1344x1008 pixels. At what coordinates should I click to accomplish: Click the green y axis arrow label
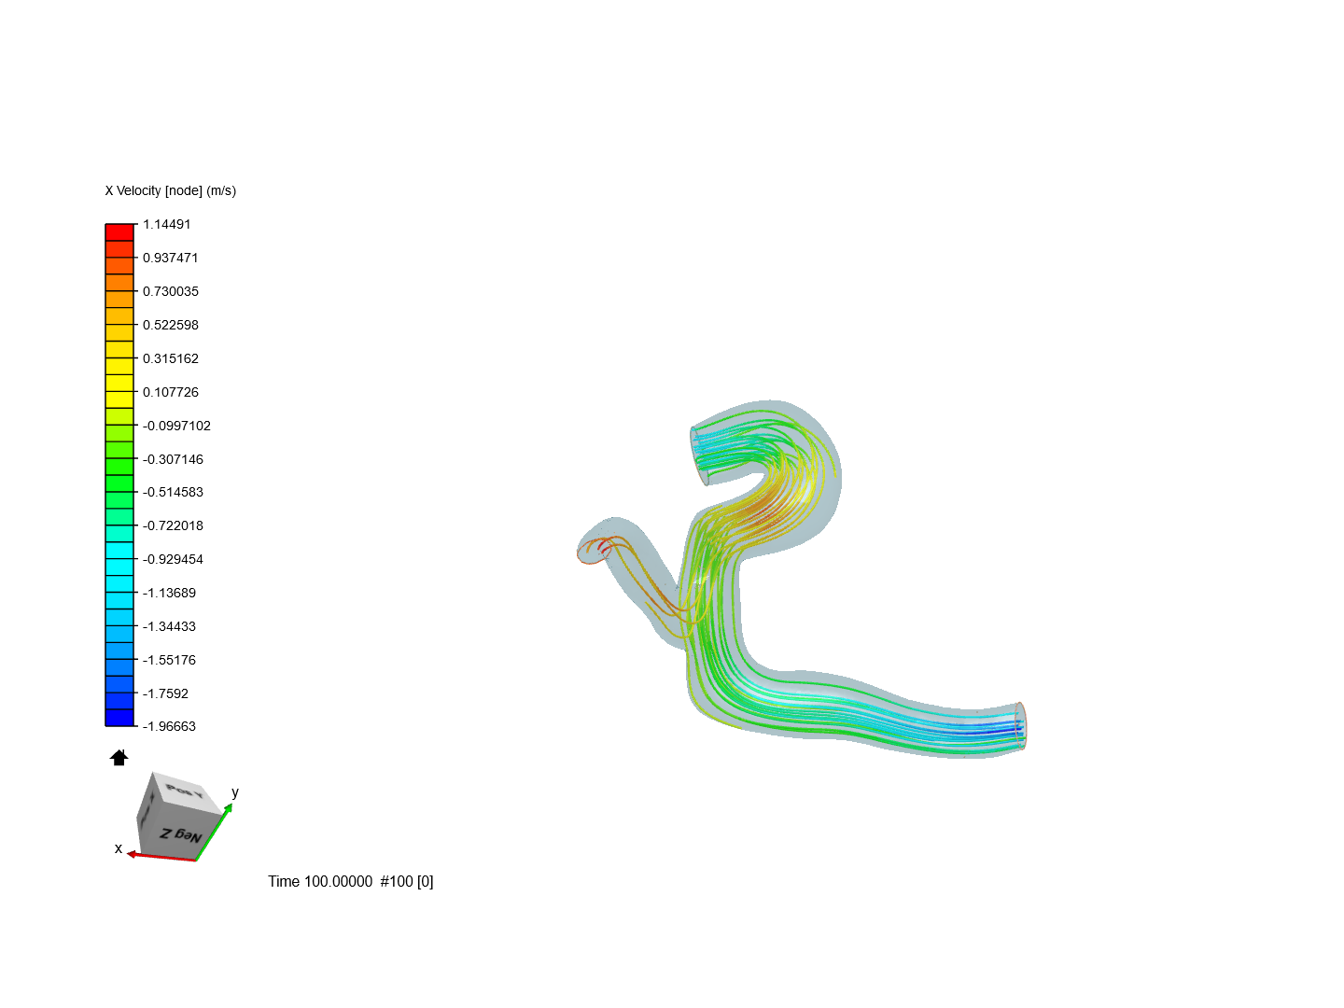(x=235, y=792)
